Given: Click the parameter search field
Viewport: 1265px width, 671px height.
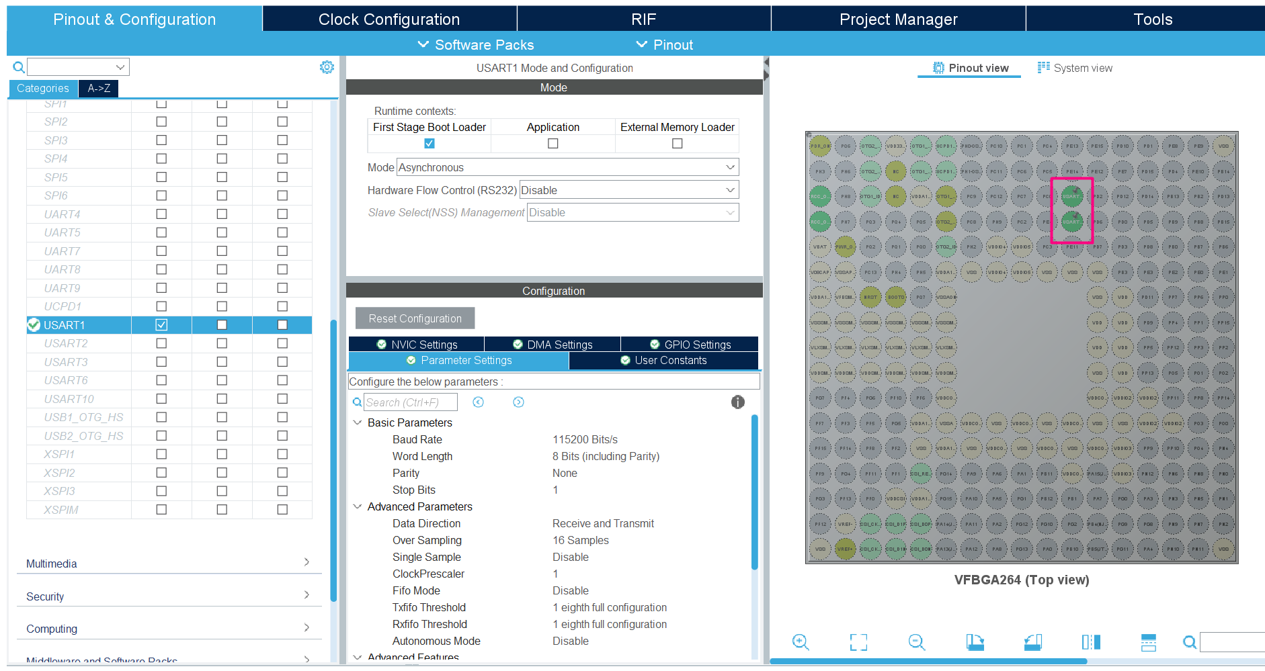Looking at the screenshot, I should 410,402.
